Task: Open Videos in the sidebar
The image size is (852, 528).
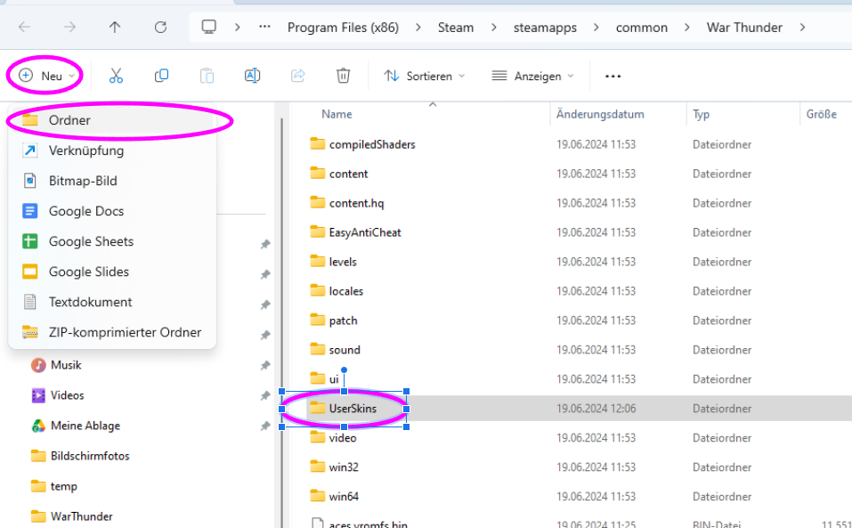Action: [67, 395]
